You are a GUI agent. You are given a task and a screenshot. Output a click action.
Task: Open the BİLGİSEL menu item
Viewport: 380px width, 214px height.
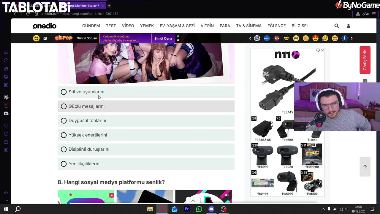(x=300, y=26)
